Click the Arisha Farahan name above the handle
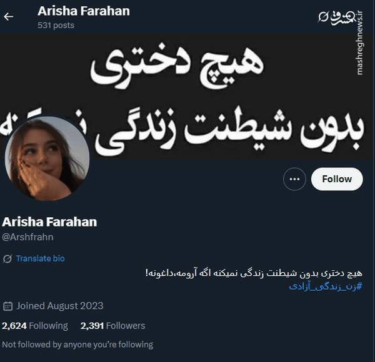Viewport: 375px width, 362px height. pos(49,222)
